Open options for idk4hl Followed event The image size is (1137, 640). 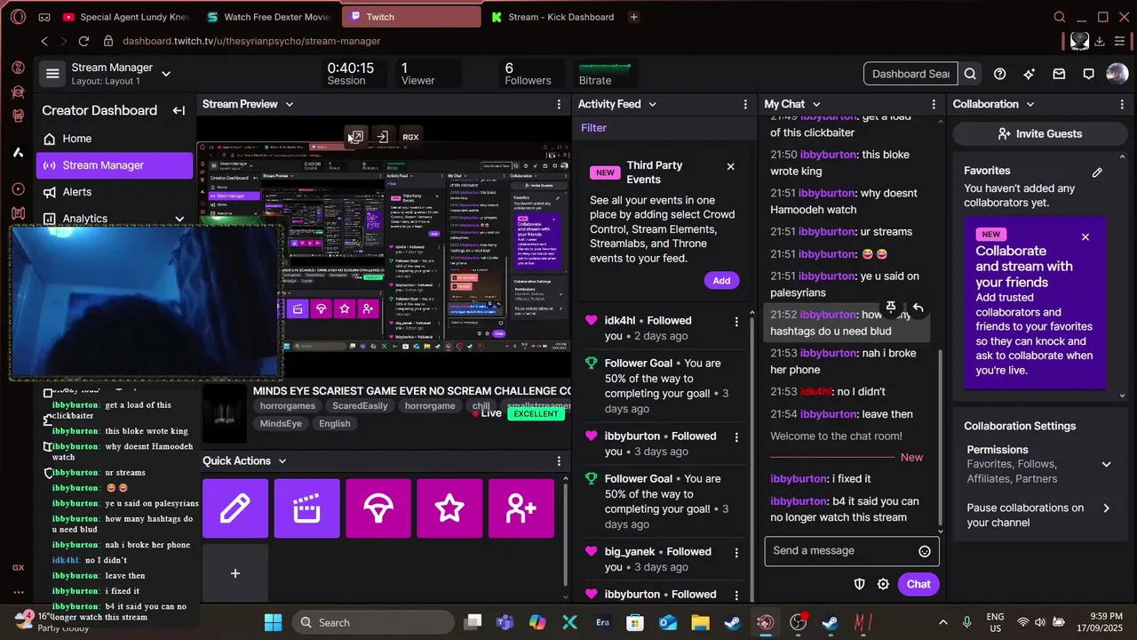click(735, 321)
